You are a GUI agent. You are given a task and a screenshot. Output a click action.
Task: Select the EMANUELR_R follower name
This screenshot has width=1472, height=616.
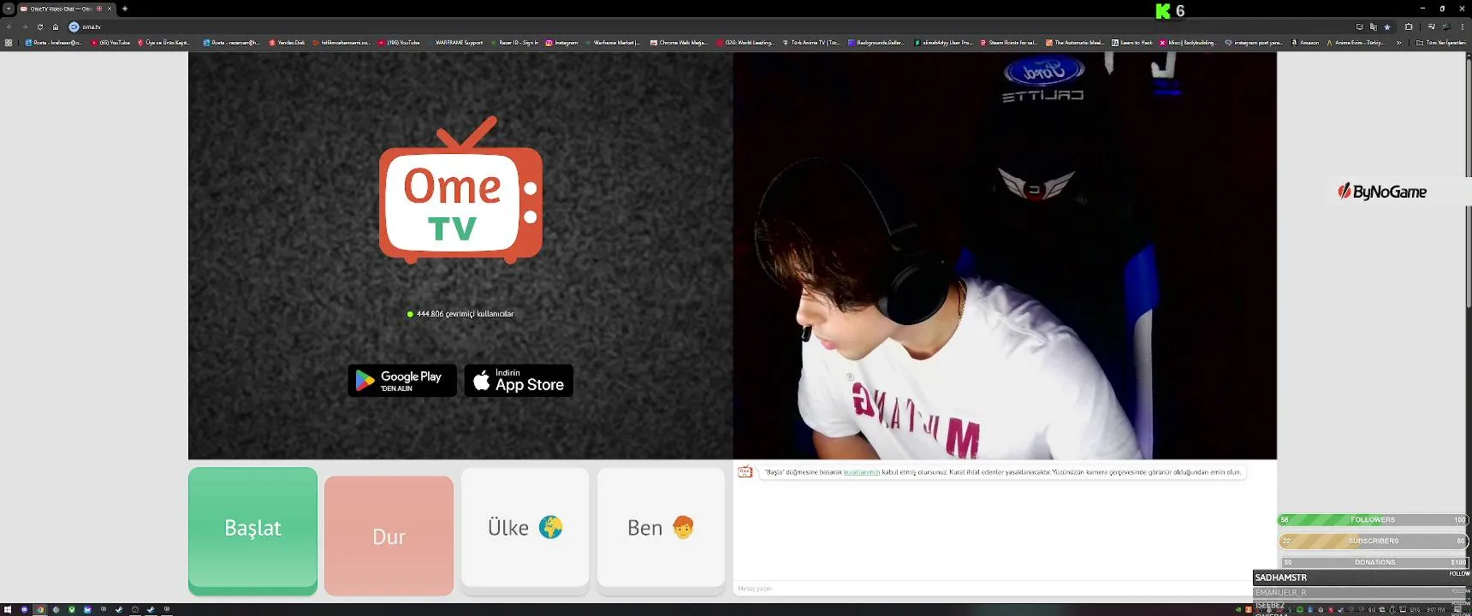1281,592
